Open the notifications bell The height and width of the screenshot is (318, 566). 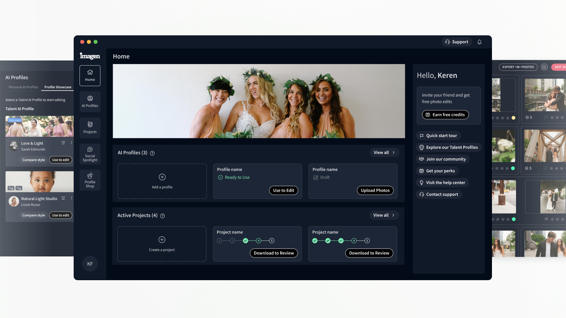(480, 42)
